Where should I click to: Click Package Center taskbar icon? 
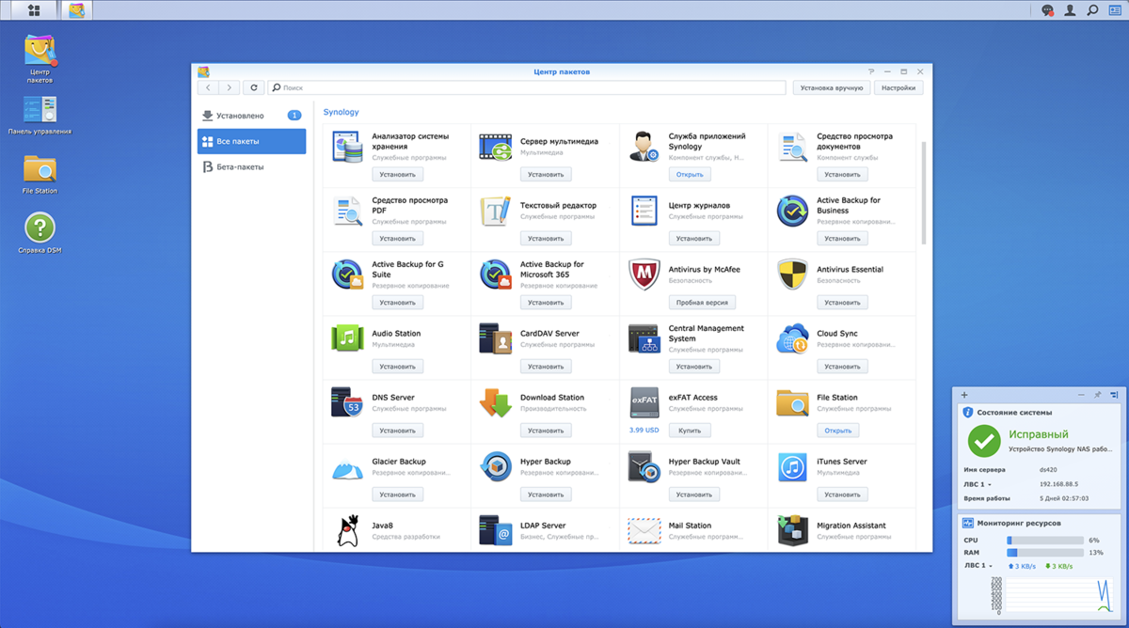coord(77,10)
